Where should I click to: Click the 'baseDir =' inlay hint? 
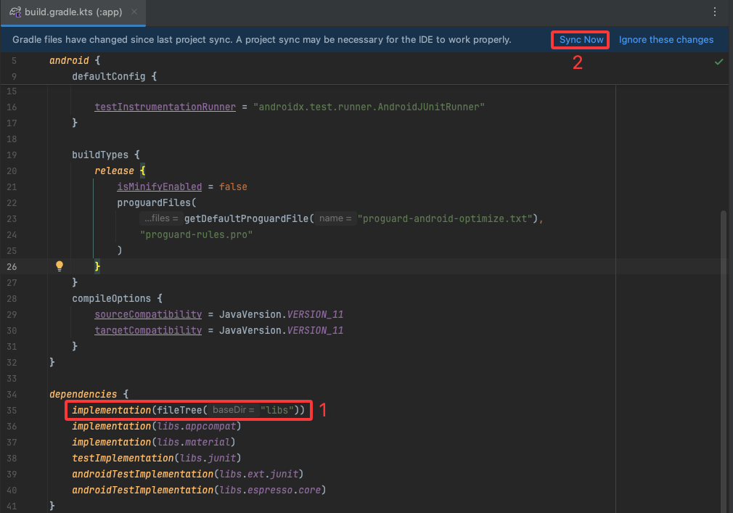(234, 411)
